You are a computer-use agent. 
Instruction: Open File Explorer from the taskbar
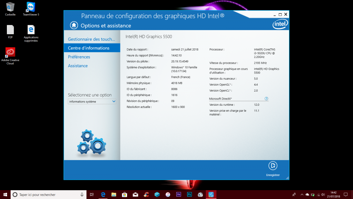(x=114, y=194)
